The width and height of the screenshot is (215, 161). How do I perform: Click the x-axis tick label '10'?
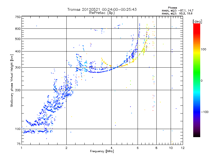coord(171,148)
